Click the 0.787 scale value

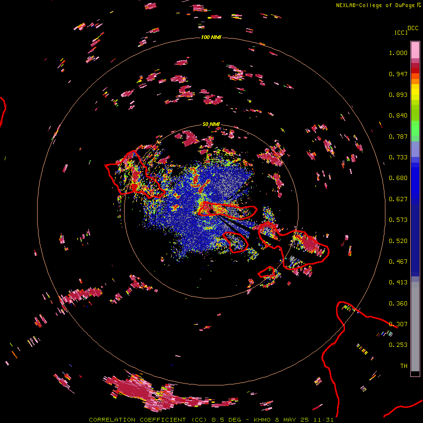click(x=398, y=136)
